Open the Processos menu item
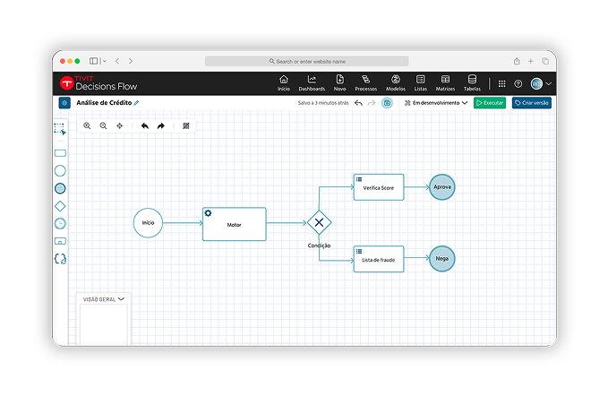Viewport: 608px width, 396px height. (365, 83)
